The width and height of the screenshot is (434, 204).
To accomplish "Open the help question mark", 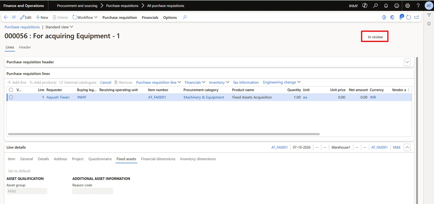I will point(418,6).
